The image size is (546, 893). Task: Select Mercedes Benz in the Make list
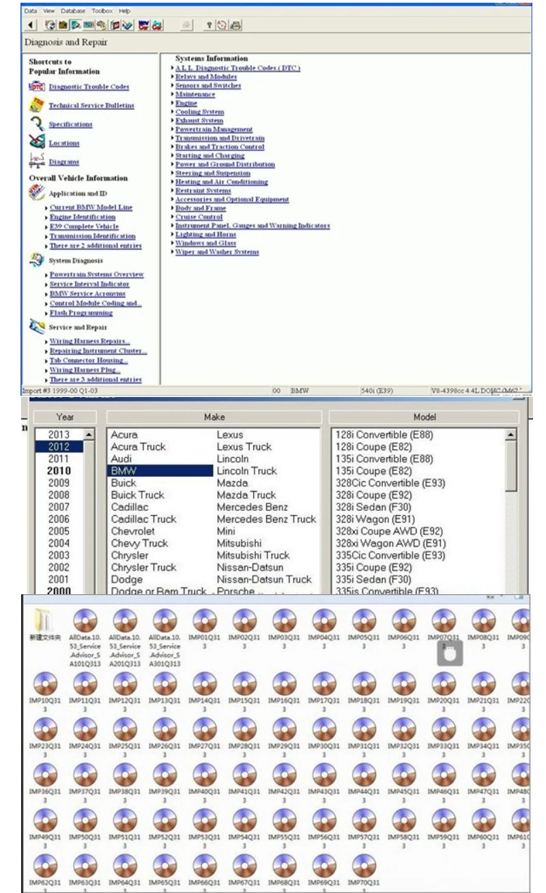253,508
